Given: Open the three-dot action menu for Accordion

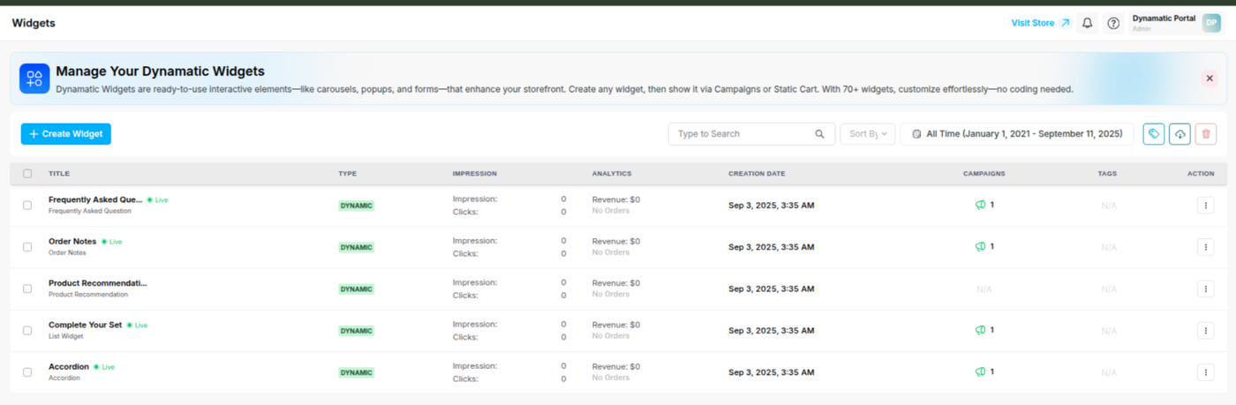Looking at the screenshot, I should (1205, 372).
